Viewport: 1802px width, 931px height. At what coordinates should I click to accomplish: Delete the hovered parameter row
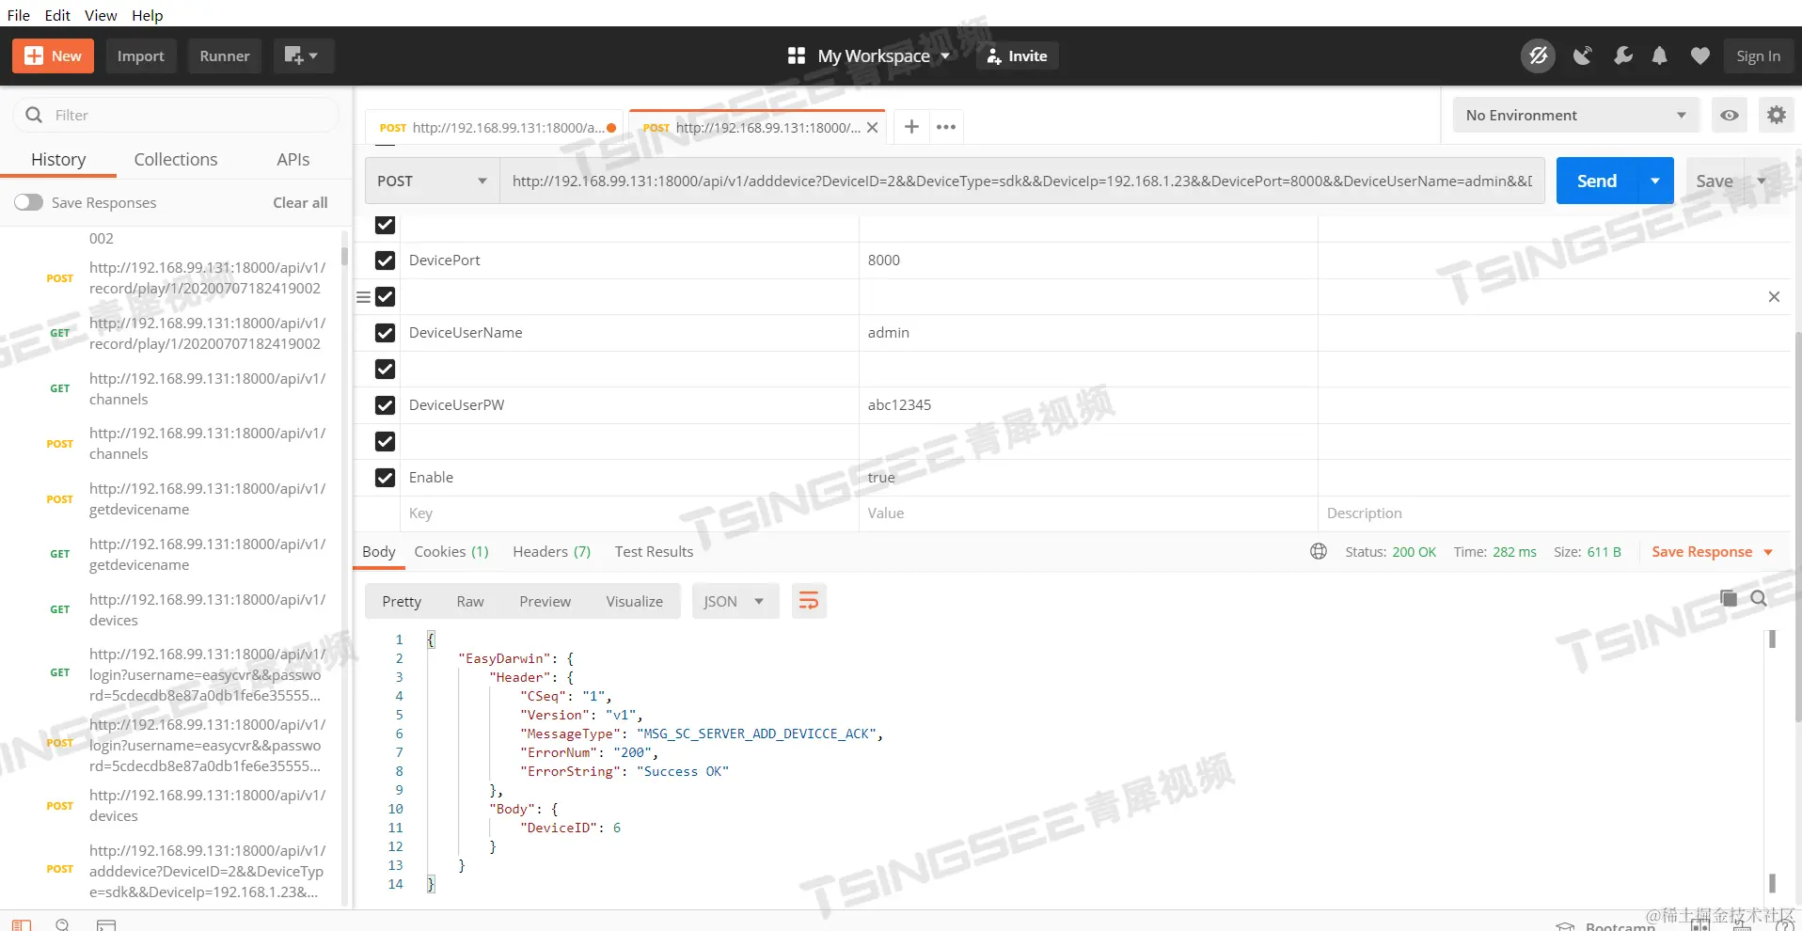[x=1774, y=297]
